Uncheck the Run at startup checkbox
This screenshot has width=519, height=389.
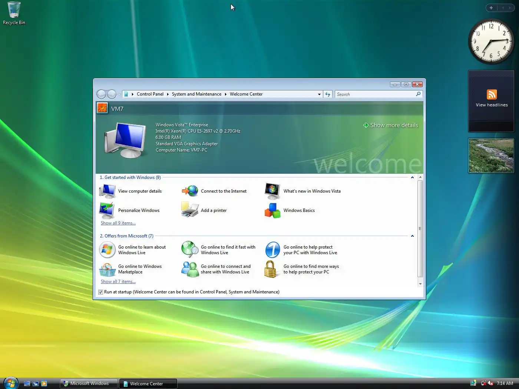pos(100,292)
